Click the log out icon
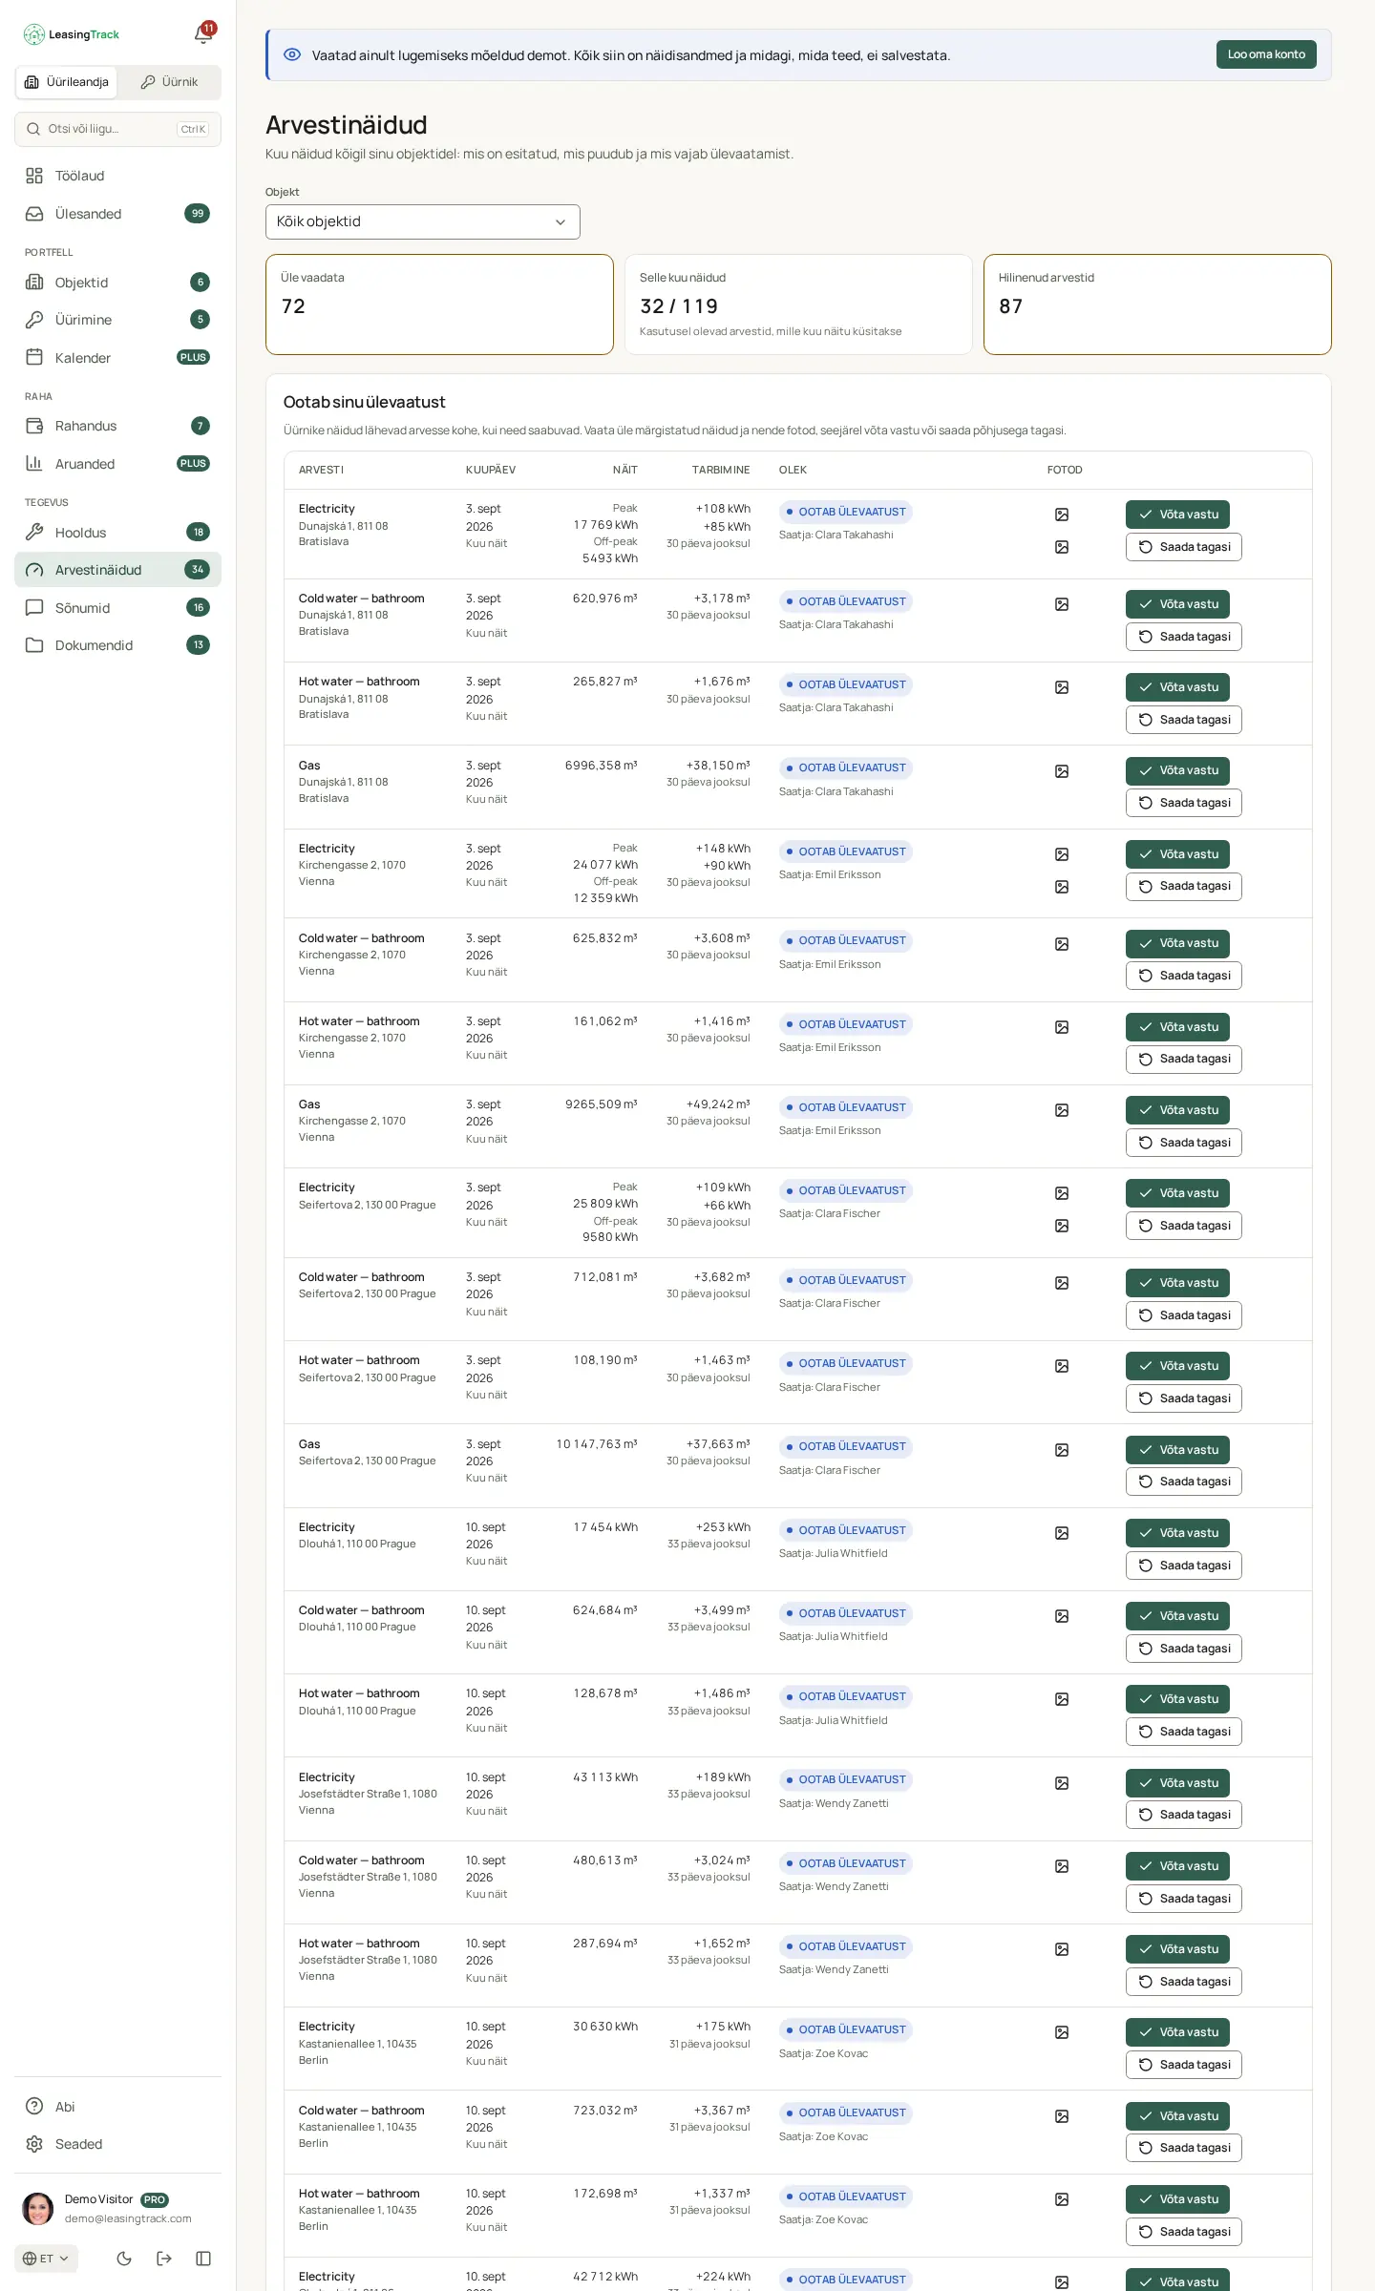Screen dimensions: 1375x2291 coord(164,2258)
